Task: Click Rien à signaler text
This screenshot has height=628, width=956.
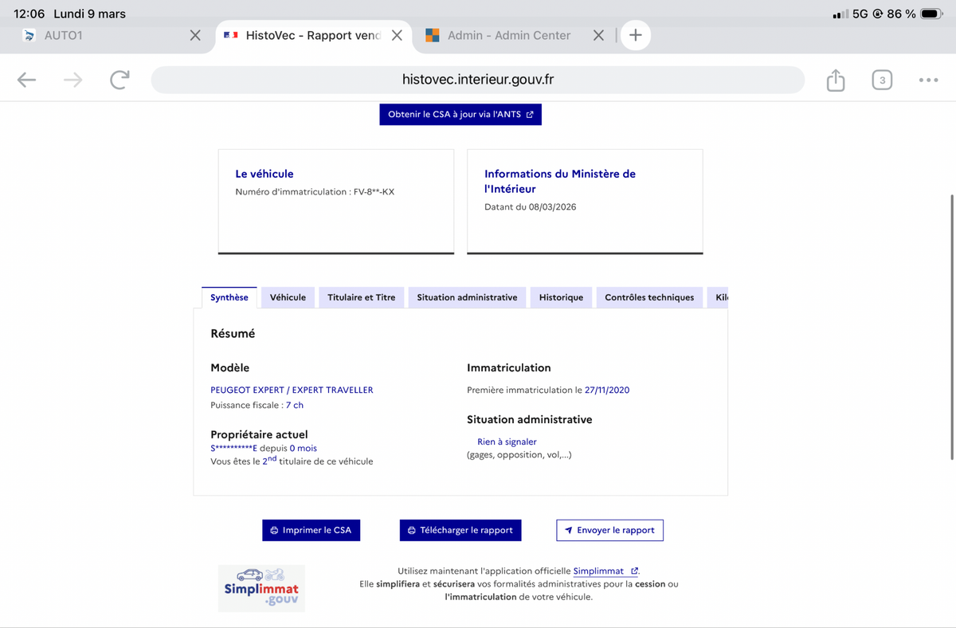Action: coord(507,442)
